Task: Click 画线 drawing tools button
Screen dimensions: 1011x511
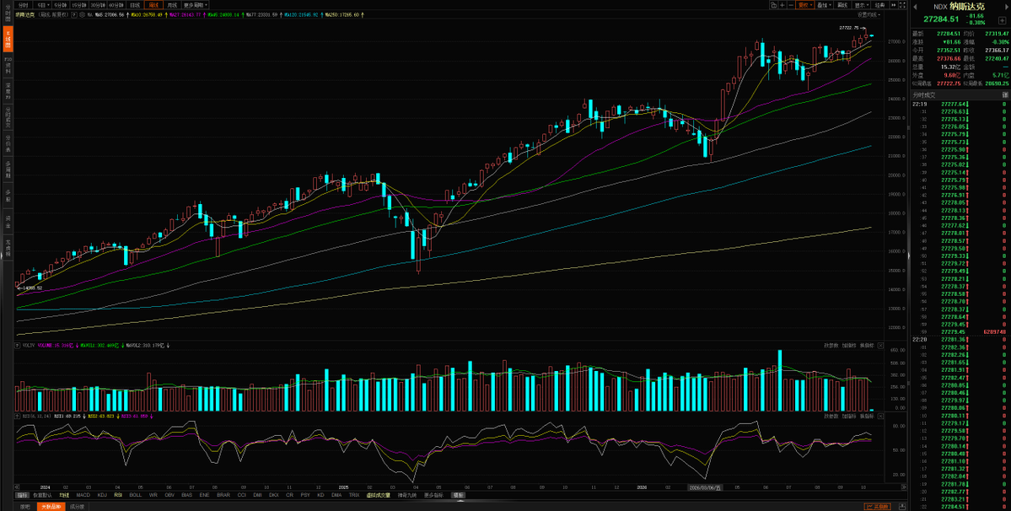Action: (x=842, y=5)
